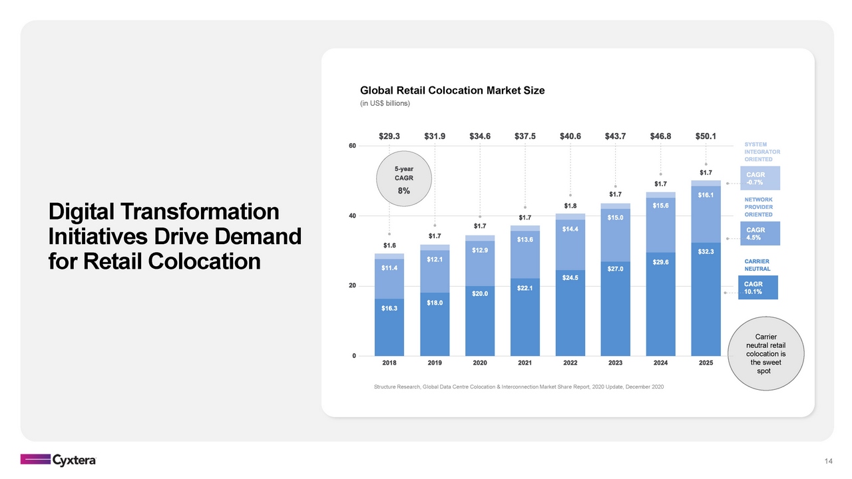852x479 pixels.
Task: Click the $32.3 segment in 2025 bar
Action: click(706, 299)
